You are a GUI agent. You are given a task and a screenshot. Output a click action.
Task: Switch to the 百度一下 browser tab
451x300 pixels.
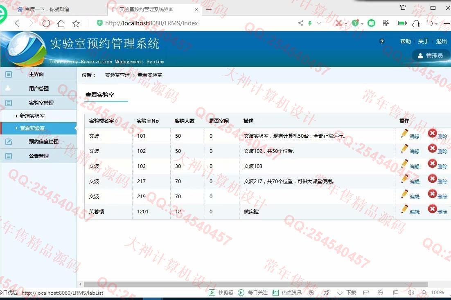click(47, 9)
